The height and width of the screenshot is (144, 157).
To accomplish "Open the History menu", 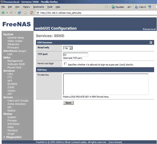I will tap(27, 7).
